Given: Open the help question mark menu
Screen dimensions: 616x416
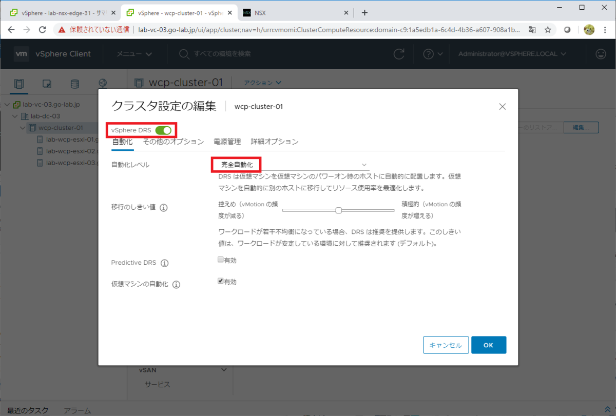Looking at the screenshot, I should pos(432,54).
